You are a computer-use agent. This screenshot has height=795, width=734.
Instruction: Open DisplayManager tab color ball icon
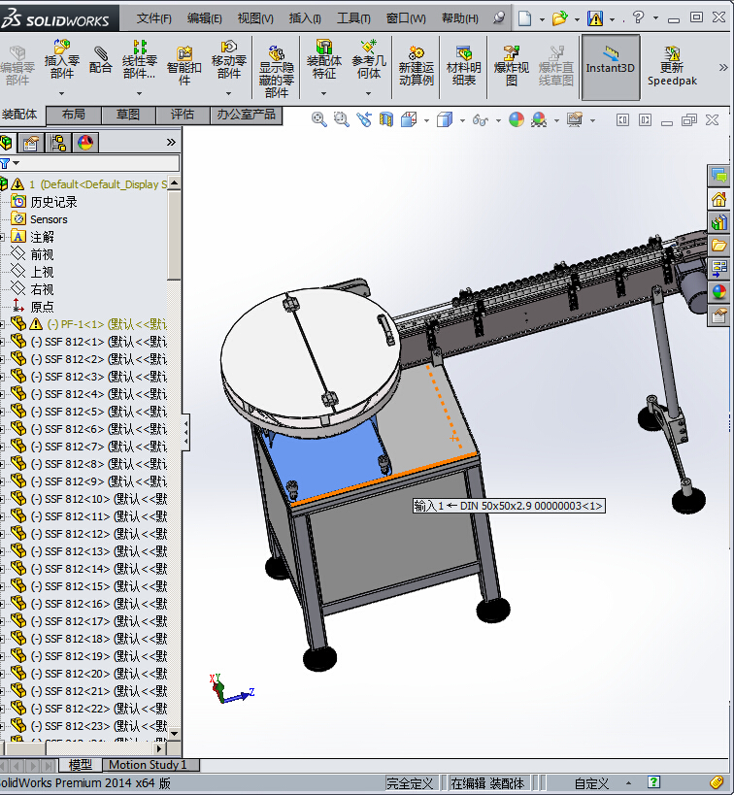click(85, 143)
